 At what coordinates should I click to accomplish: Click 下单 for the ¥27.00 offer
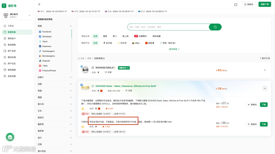click(x=264, y=105)
